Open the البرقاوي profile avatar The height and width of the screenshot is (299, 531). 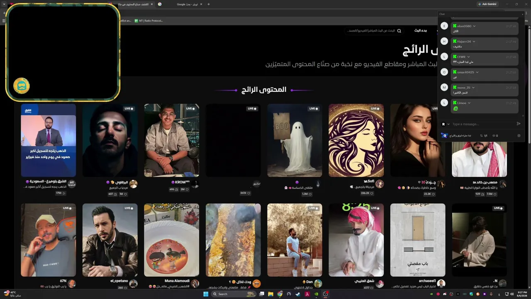coord(133,184)
